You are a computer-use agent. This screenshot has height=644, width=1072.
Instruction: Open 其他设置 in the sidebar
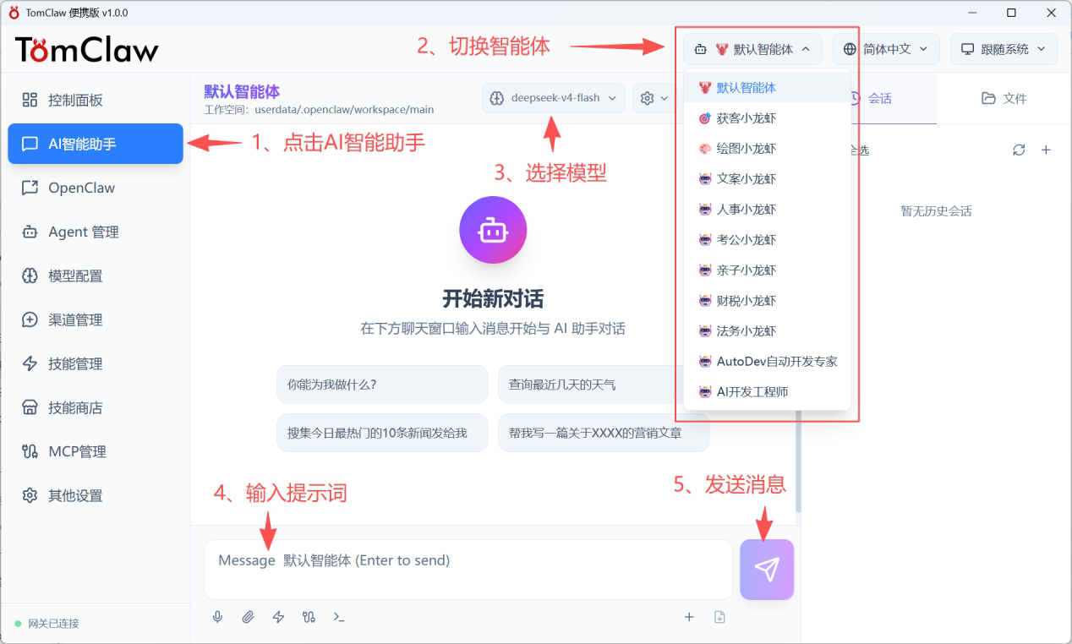pyautogui.click(x=96, y=495)
